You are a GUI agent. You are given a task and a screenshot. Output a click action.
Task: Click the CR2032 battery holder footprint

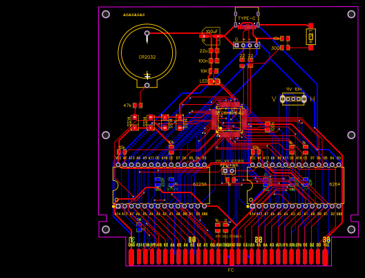click(x=147, y=56)
